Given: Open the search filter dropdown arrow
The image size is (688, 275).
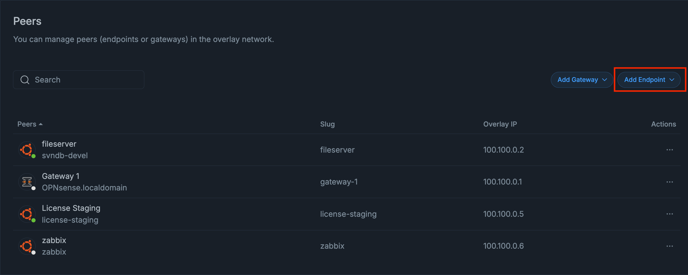Looking at the screenshot, I should pyautogui.click(x=126, y=80).
